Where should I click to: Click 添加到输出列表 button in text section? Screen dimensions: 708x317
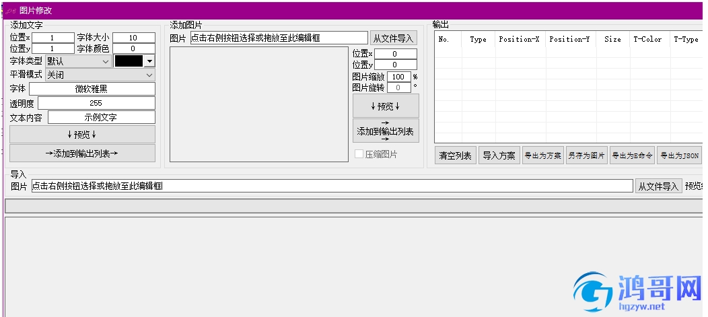(82, 153)
